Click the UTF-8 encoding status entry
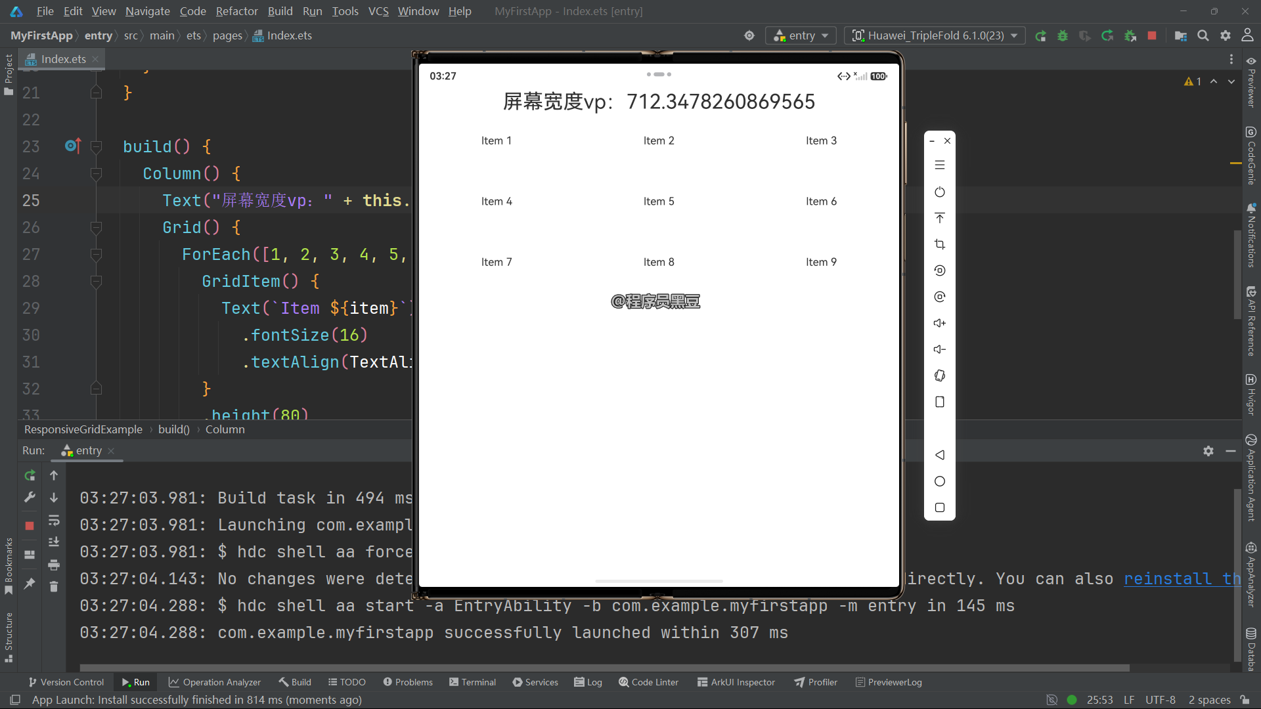 (1161, 700)
